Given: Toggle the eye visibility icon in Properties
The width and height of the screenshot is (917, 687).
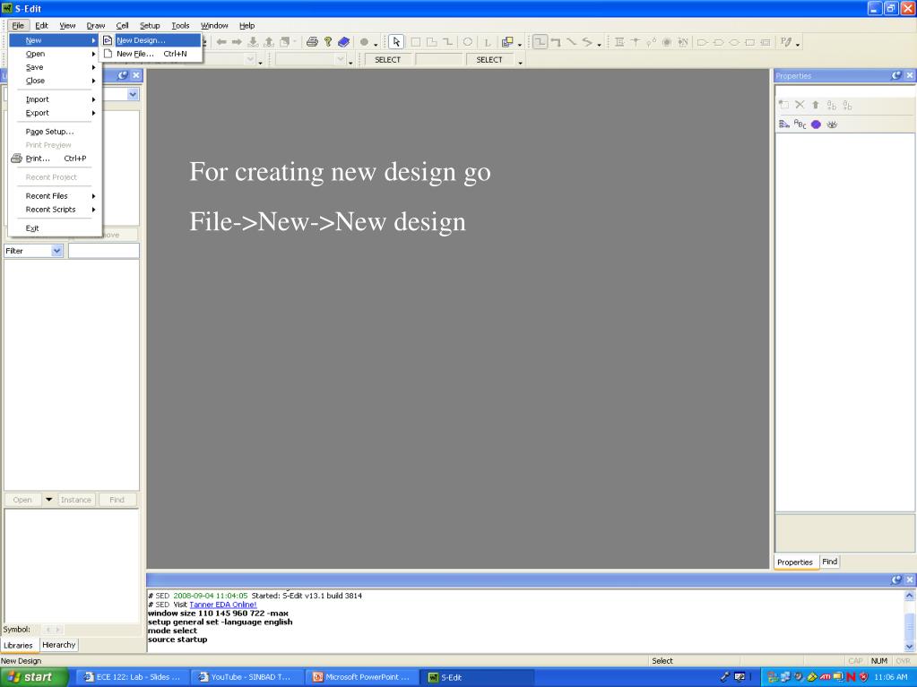Looking at the screenshot, I should 832,125.
